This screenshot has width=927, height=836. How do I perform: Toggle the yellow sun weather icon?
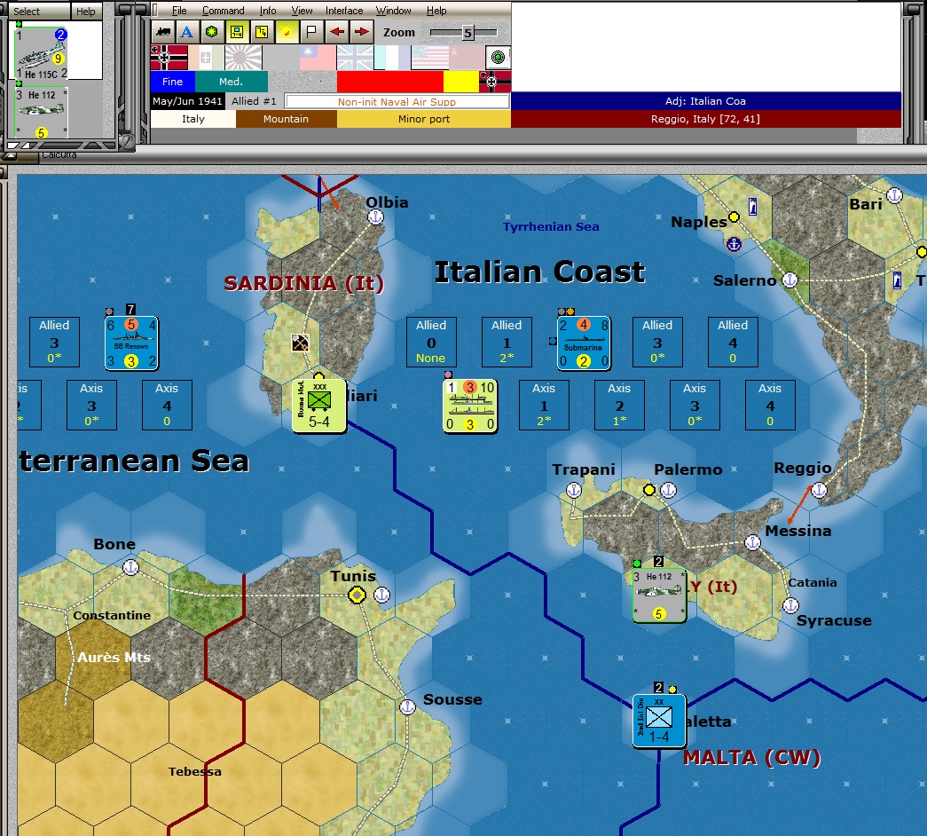[287, 32]
